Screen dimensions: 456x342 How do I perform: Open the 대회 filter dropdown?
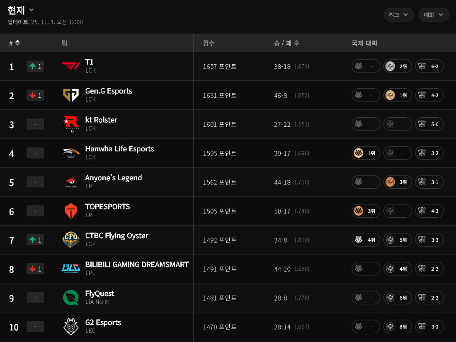[x=434, y=15]
